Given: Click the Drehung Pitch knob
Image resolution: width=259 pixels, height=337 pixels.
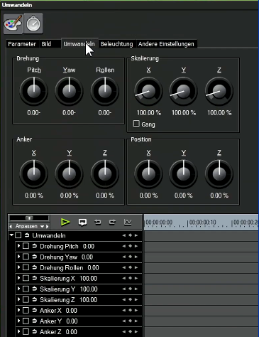Looking at the screenshot, I should tap(34, 91).
